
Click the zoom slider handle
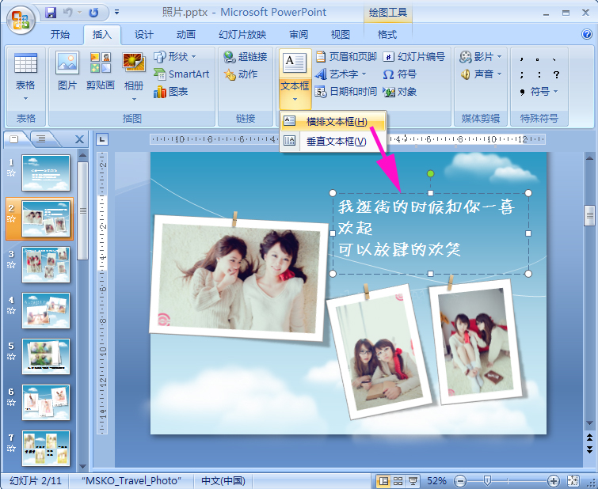(487, 481)
